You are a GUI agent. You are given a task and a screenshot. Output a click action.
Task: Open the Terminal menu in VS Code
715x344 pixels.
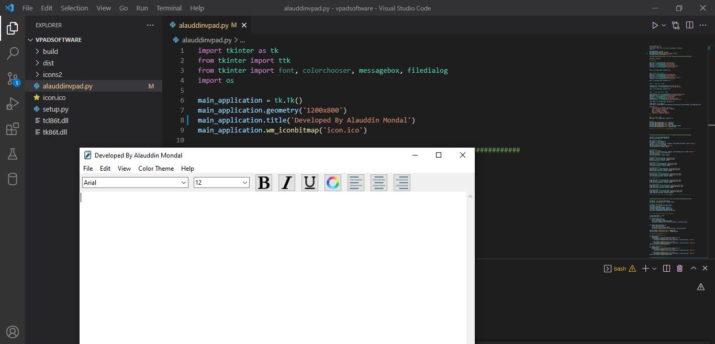(x=169, y=8)
